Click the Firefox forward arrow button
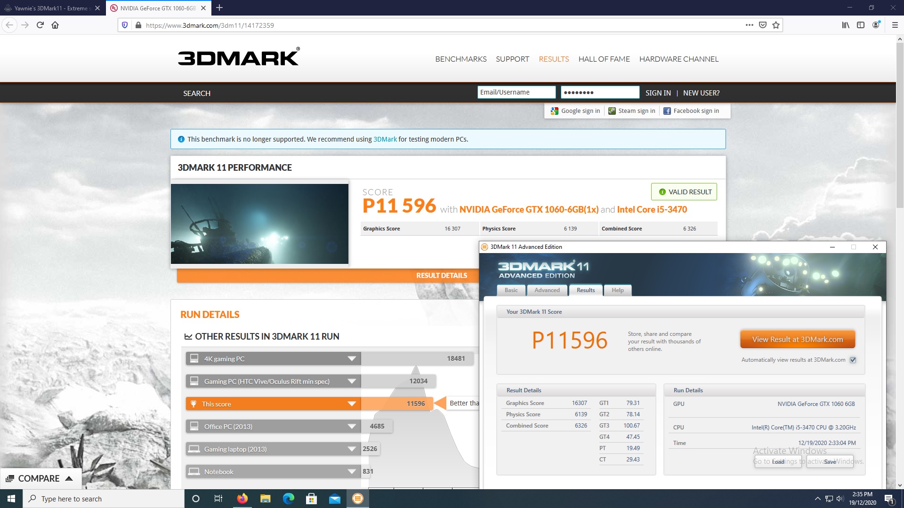 (25, 25)
